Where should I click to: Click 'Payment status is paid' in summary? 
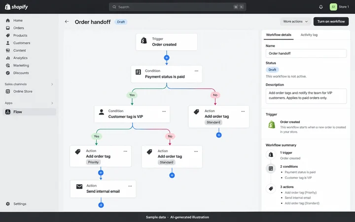coord(300,172)
